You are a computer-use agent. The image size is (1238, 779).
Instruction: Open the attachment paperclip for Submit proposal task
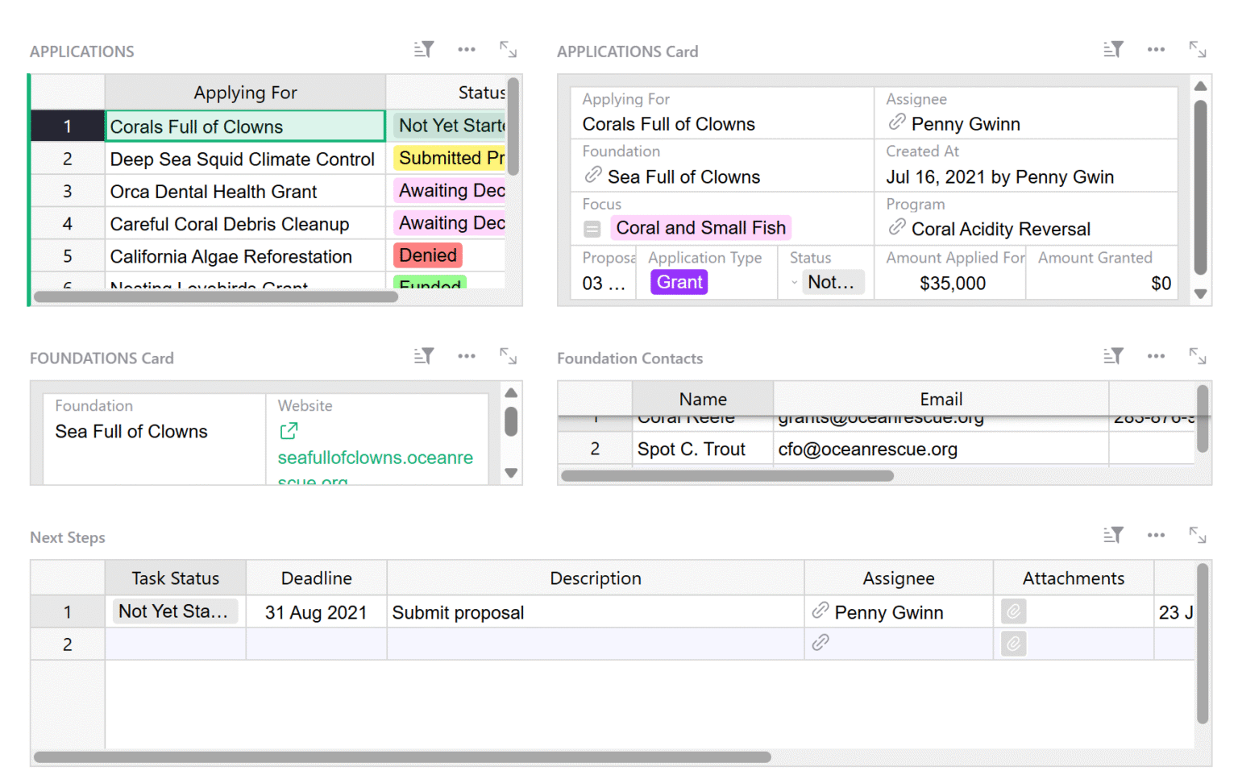[1013, 611]
